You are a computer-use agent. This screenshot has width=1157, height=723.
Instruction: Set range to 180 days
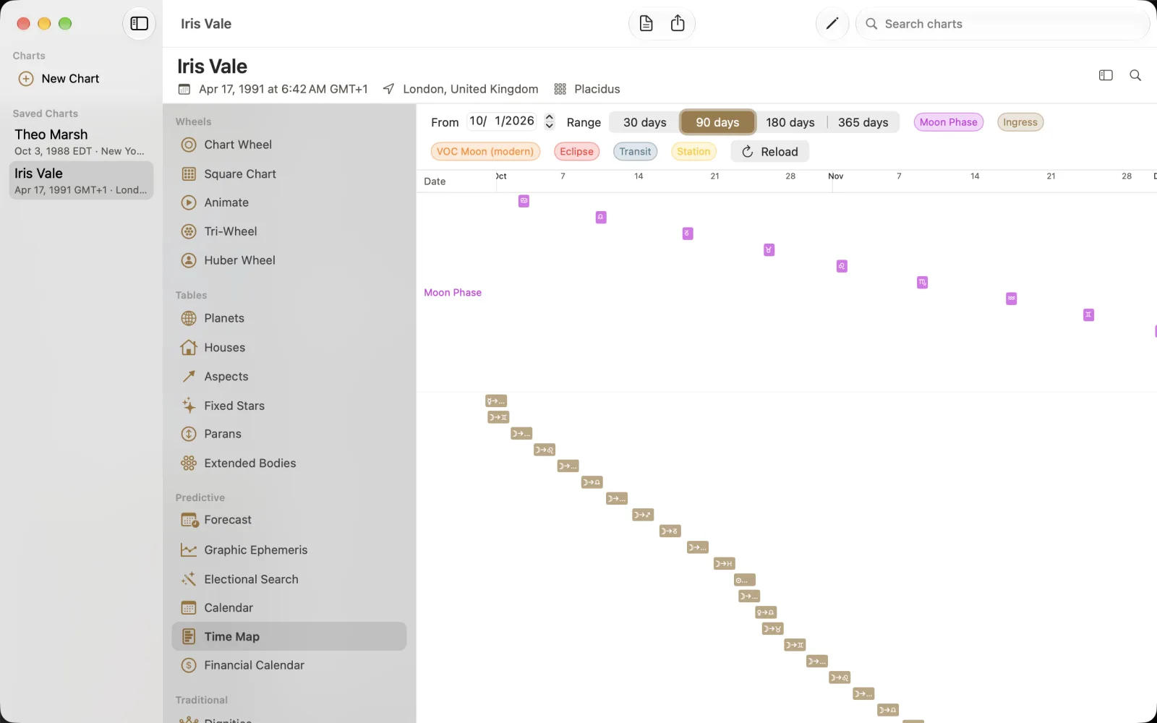(x=790, y=122)
